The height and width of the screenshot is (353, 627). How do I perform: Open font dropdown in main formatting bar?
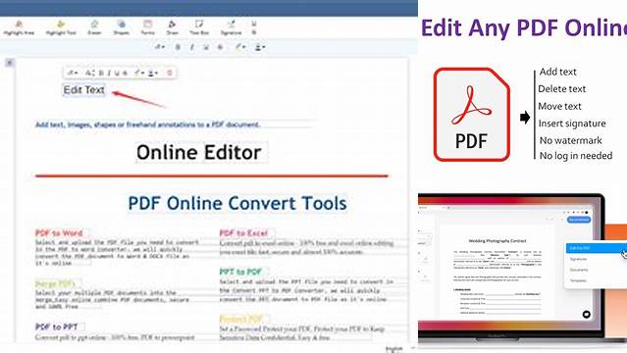tap(160, 47)
